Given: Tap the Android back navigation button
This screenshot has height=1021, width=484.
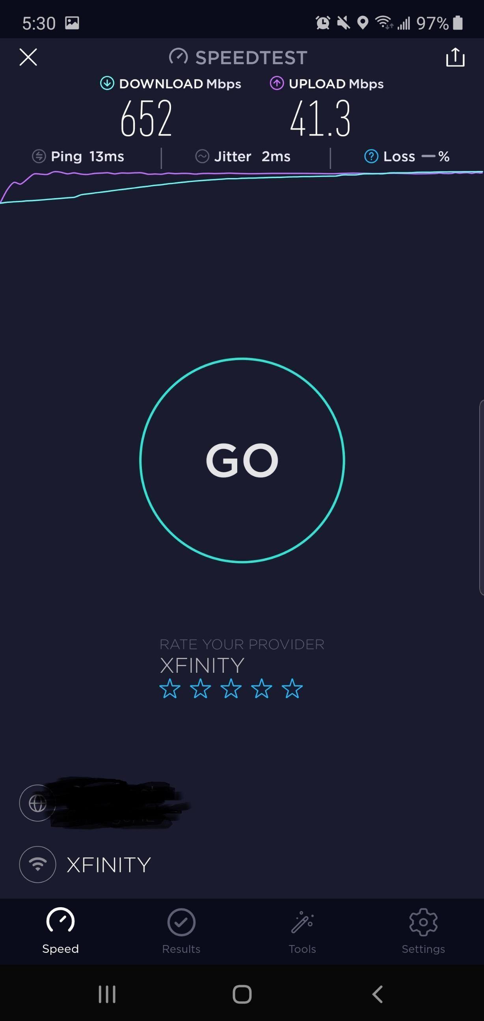Looking at the screenshot, I should click(377, 994).
